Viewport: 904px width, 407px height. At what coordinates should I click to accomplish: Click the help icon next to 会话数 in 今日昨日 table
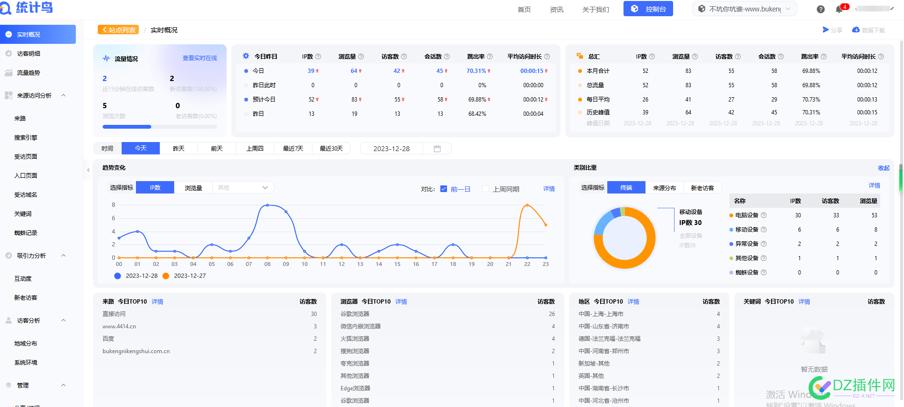click(x=447, y=56)
